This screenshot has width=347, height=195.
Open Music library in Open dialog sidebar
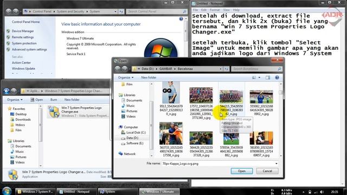(128, 106)
